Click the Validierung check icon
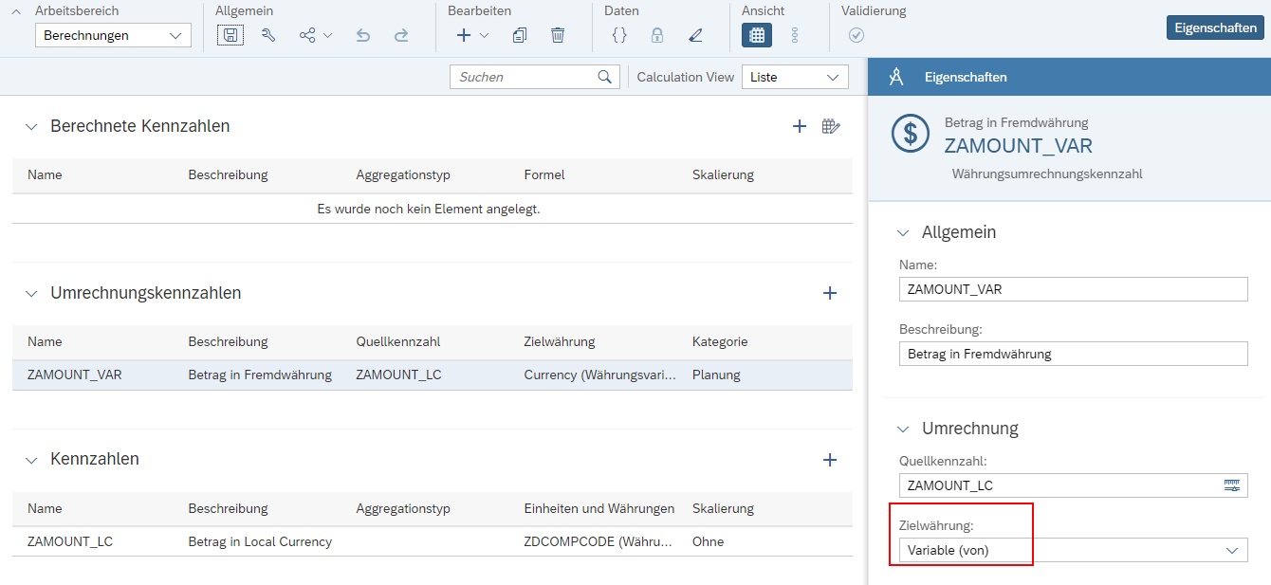 coord(857,35)
